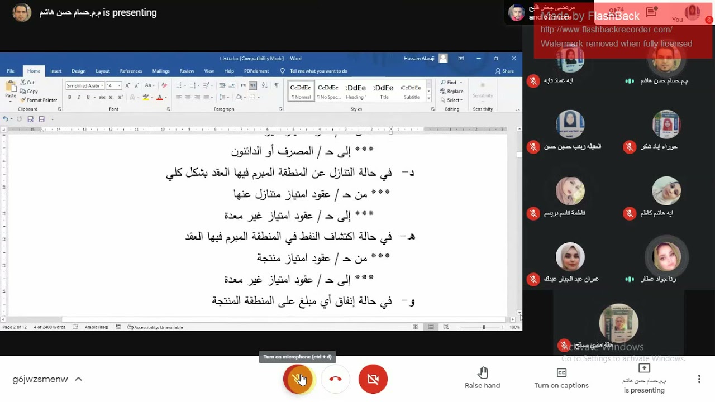Toggle Underline formatting

(x=88, y=97)
